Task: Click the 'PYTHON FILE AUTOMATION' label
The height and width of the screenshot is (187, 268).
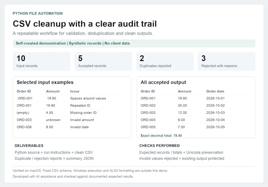Action: 37,13
